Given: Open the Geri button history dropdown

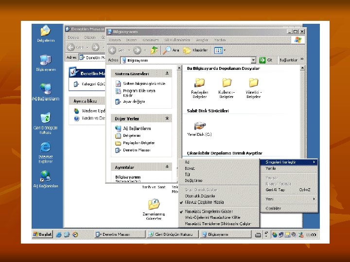Looking at the screenshot, I should 129,50.
